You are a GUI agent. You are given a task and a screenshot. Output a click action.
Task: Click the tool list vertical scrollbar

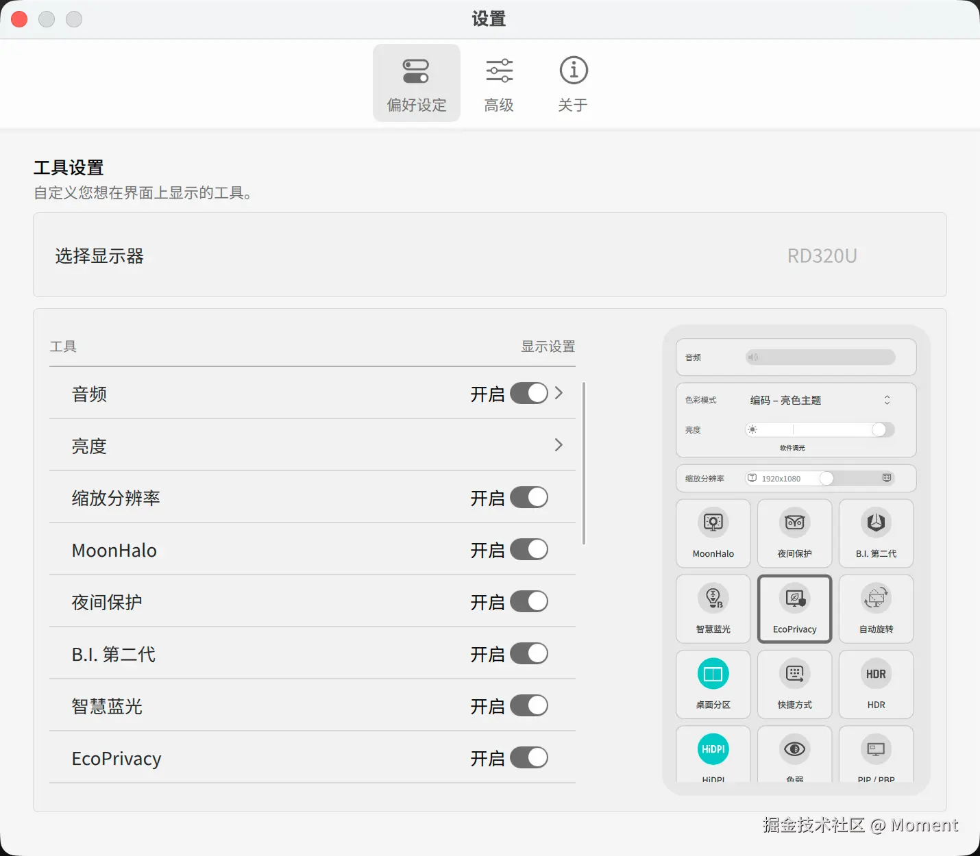(584, 464)
